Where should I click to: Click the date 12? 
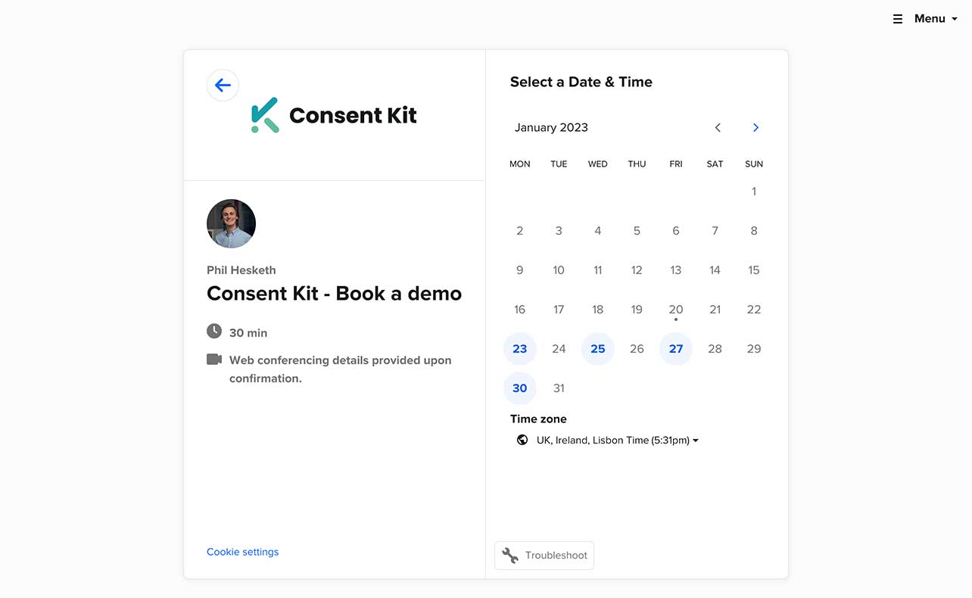pos(637,270)
